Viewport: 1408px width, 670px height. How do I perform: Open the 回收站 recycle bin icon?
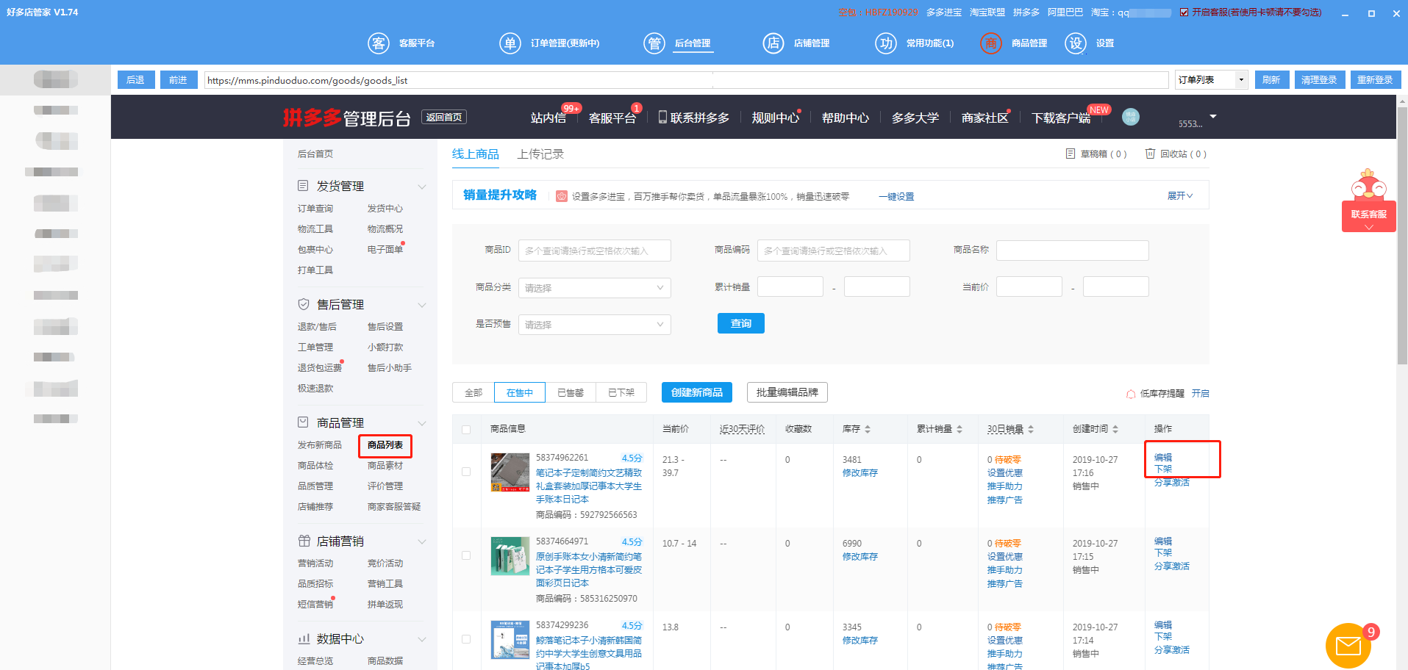point(1150,154)
